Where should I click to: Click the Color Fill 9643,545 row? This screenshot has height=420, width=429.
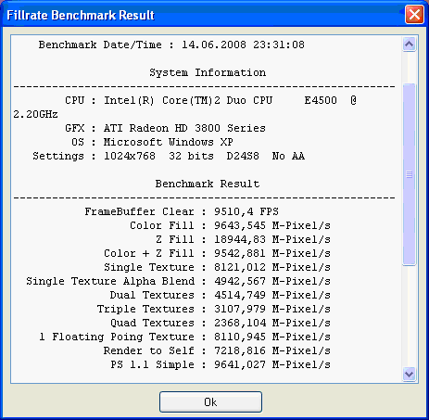pyautogui.click(x=230, y=226)
